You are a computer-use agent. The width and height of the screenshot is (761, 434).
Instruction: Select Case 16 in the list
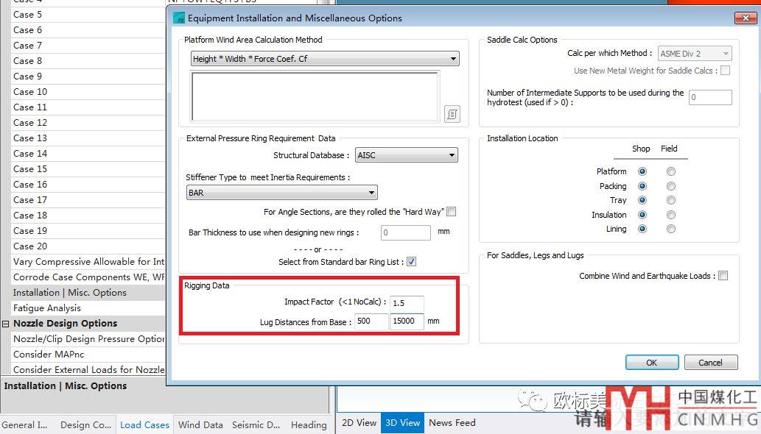tap(88, 185)
